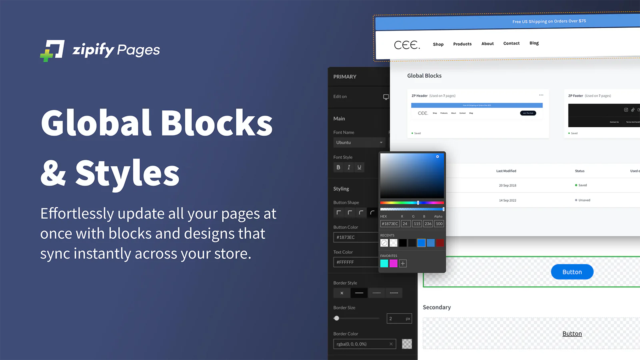This screenshot has height=360, width=640.
Task: Clear the Border Color rgba value
Action: 391,344
